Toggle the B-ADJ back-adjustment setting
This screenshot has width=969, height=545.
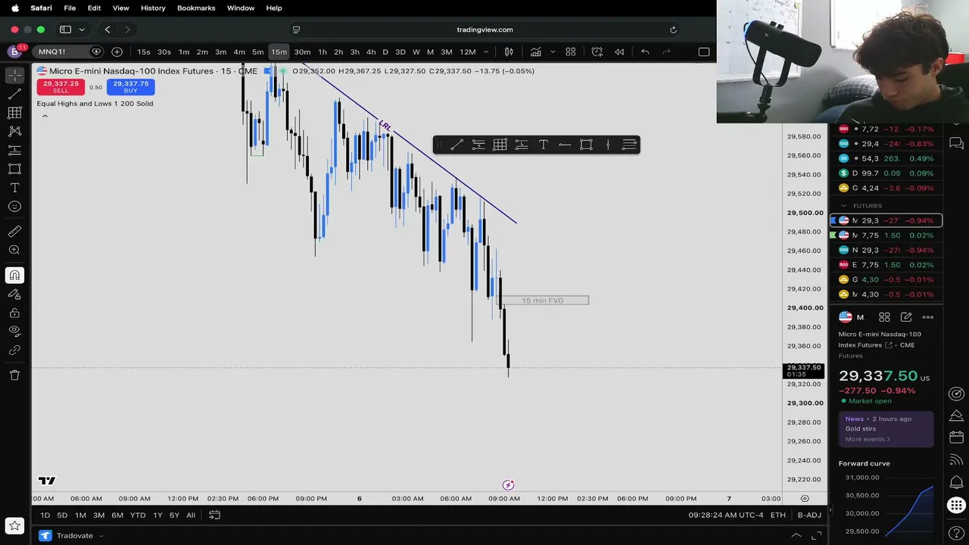tap(809, 515)
